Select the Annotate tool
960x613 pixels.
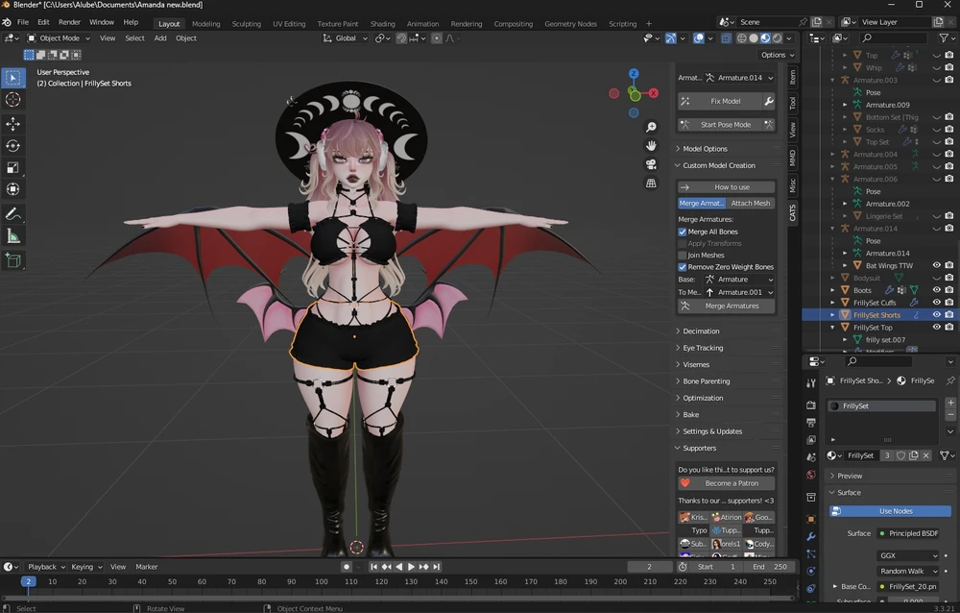[x=12, y=214]
